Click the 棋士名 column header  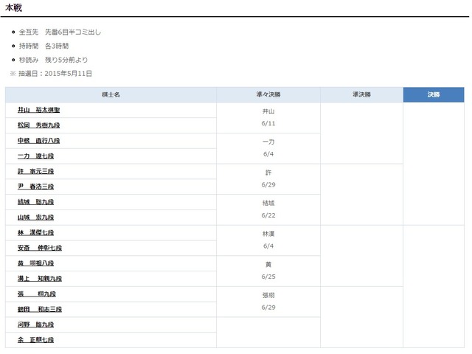pyautogui.click(x=111, y=95)
